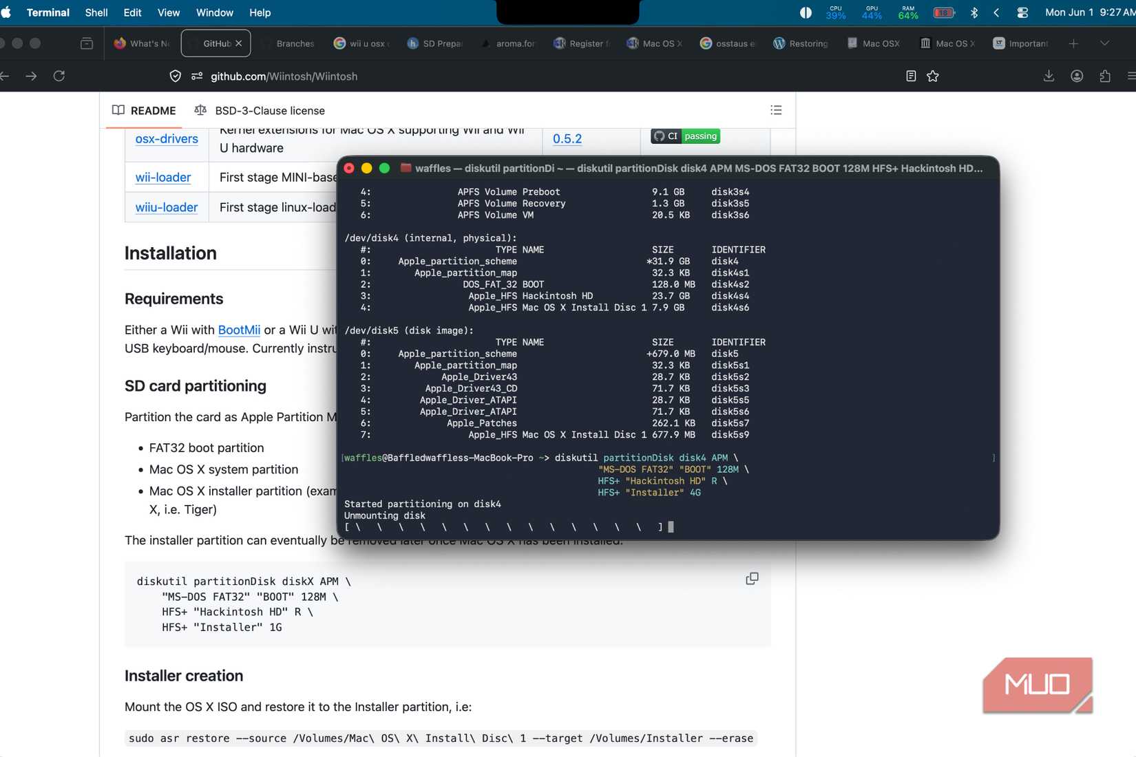1136x757 pixels.
Task: Click the sudo asr restore command text
Action: pyautogui.click(x=441, y=738)
